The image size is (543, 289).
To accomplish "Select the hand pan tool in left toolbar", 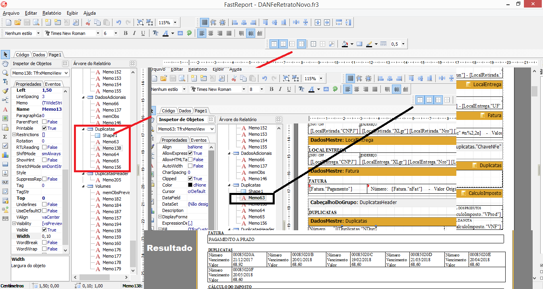I will point(5,63).
